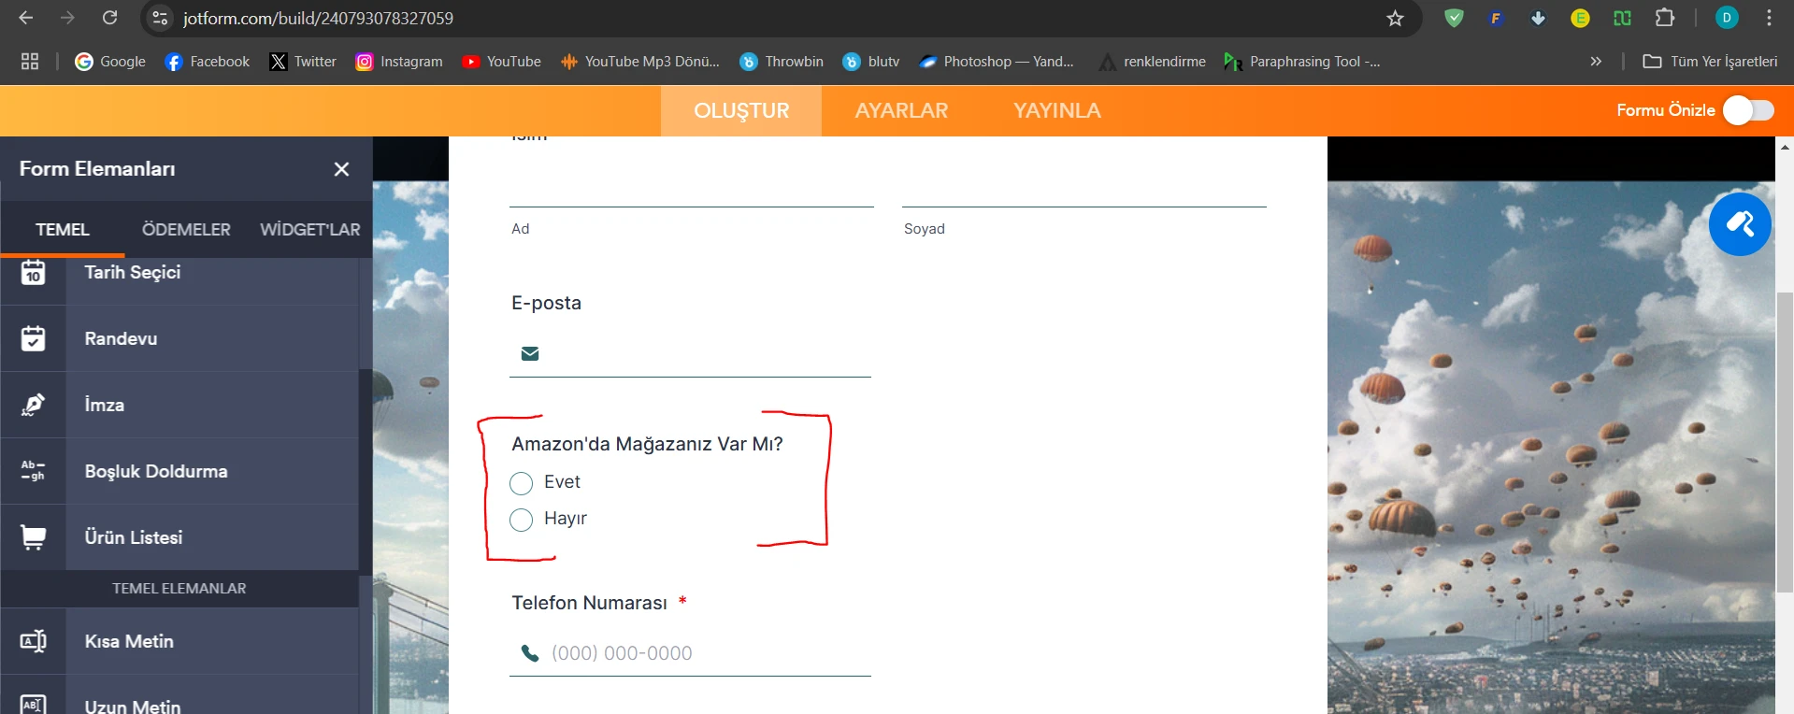Add the Uzun Metin element
This screenshot has width=1794, height=714.
tap(179, 695)
